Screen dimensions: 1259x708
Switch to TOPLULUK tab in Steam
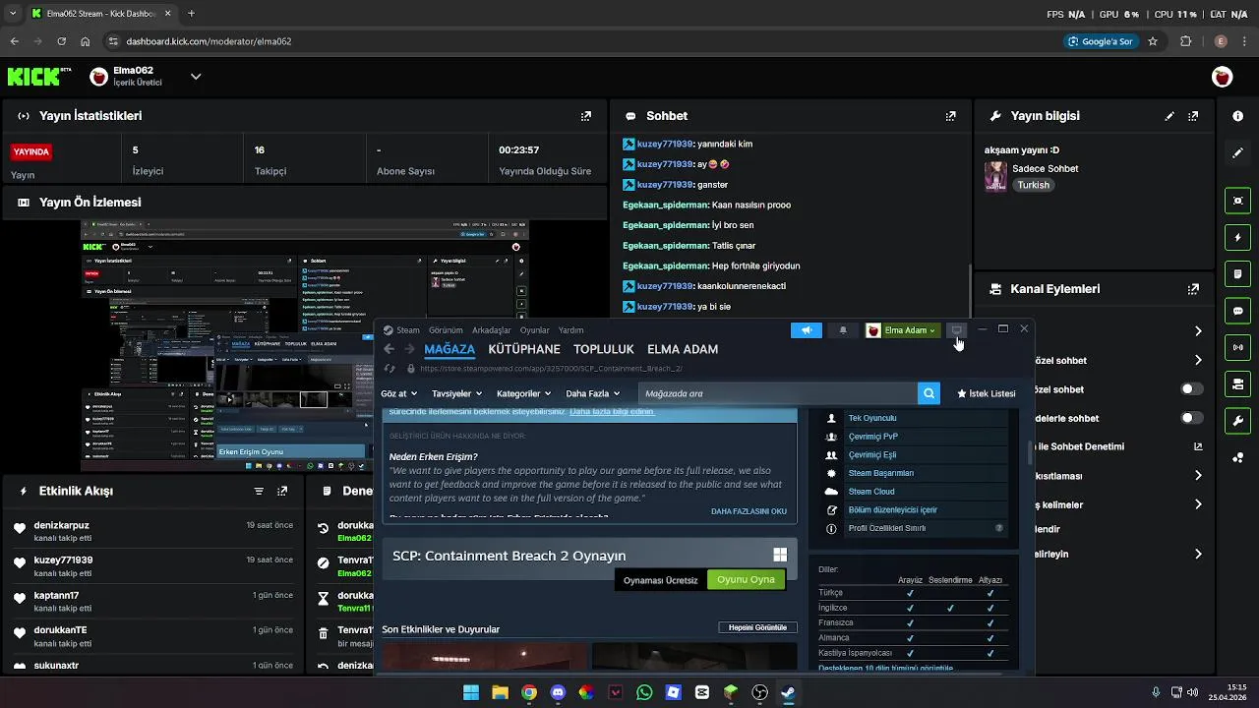(604, 349)
